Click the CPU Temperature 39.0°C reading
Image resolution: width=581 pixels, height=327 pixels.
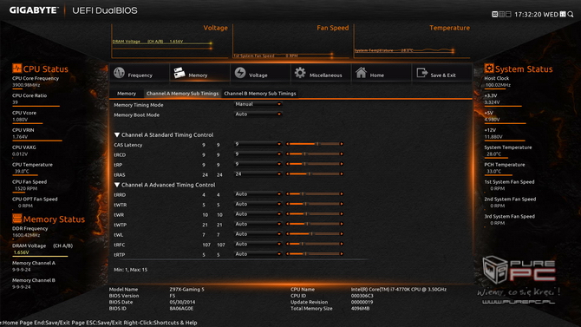[22, 171]
